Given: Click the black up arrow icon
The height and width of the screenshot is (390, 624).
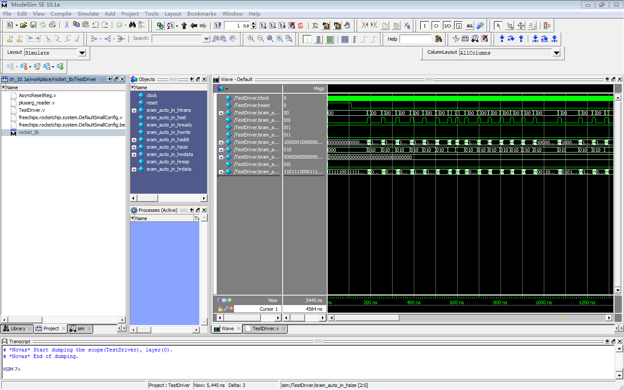Looking at the screenshot, I should [184, 26].
